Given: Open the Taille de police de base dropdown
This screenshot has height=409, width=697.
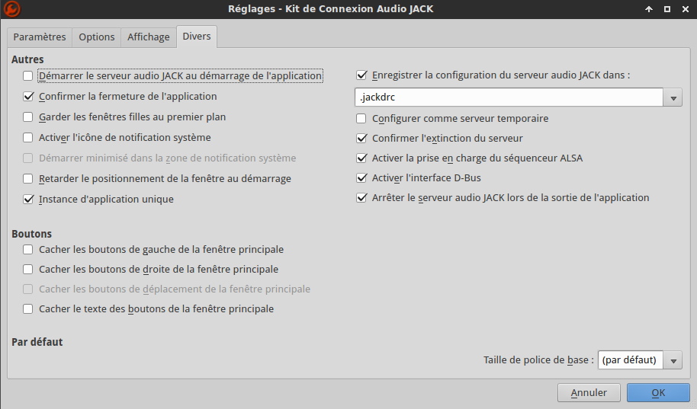Looking at the screenshot, I should tap(673, 360).
